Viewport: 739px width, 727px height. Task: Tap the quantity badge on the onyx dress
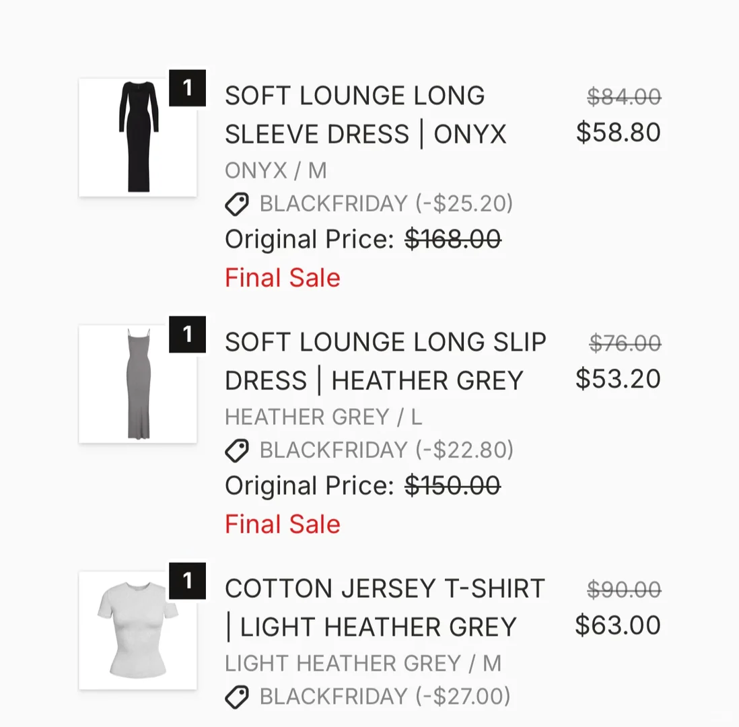coord(187,88)
